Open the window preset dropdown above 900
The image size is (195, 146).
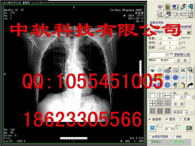point(167,54)
